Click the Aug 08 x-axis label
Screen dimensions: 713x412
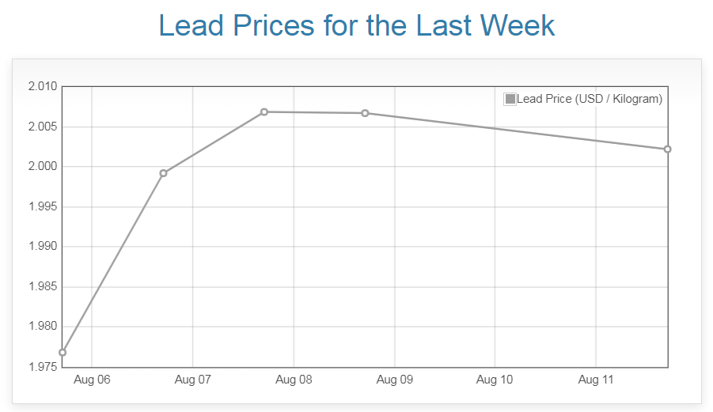tap(294, 380)
